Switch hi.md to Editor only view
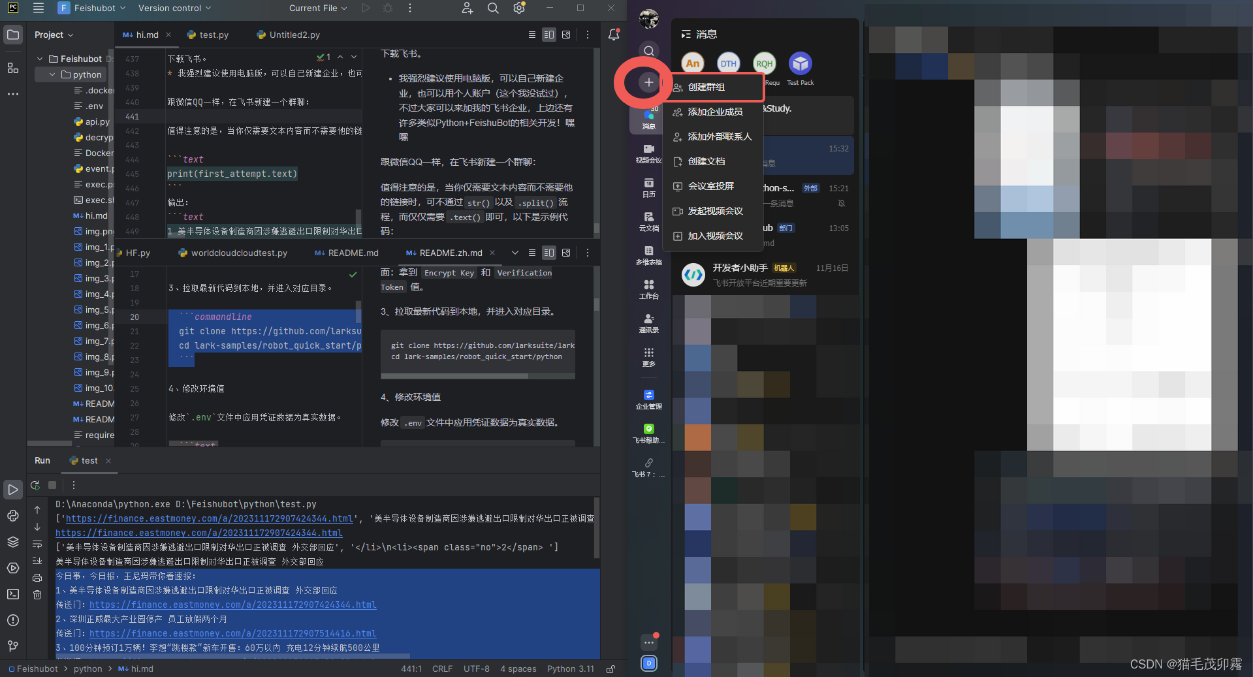The image size is (1253, 677). click(532, 35)
